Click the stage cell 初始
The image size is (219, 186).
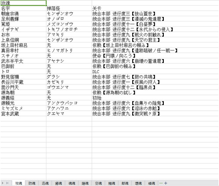tap(155, 98)
